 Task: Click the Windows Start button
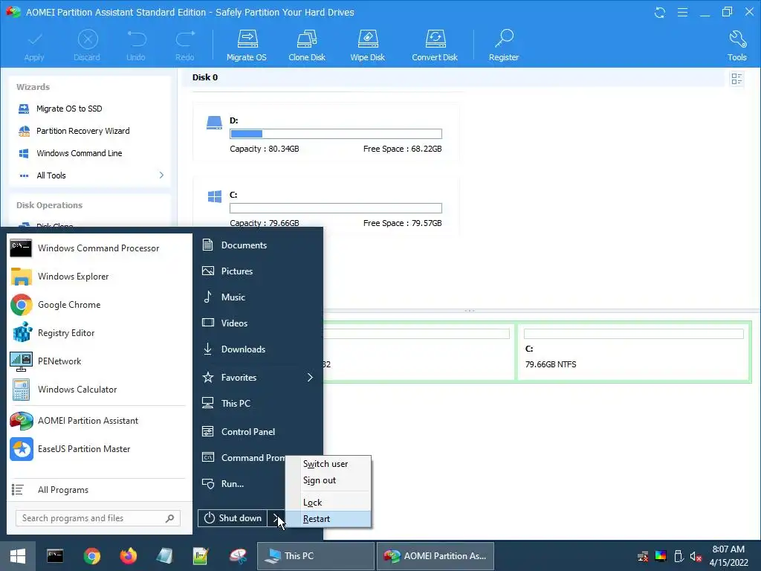pos(18,556)
